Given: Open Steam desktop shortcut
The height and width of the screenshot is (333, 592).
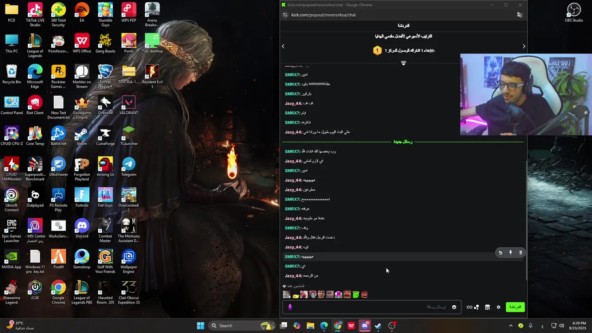Looking at the screenshot, I should pos(82,136).
